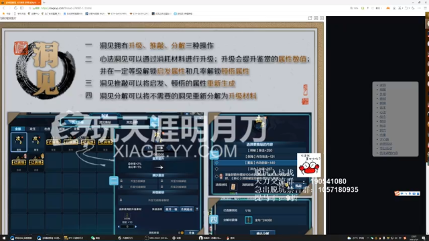Image resolution: width=429 pixels, height=241 pixels.
Task: Click the undo-arrow toolbar icon
Action: click(406, 8)
